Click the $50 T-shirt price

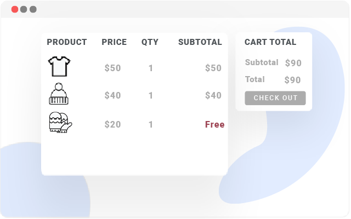point(112,68)
